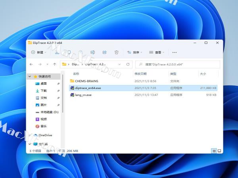Refresh the current folder
Screen dimensions: 238x178
(128, 64)
